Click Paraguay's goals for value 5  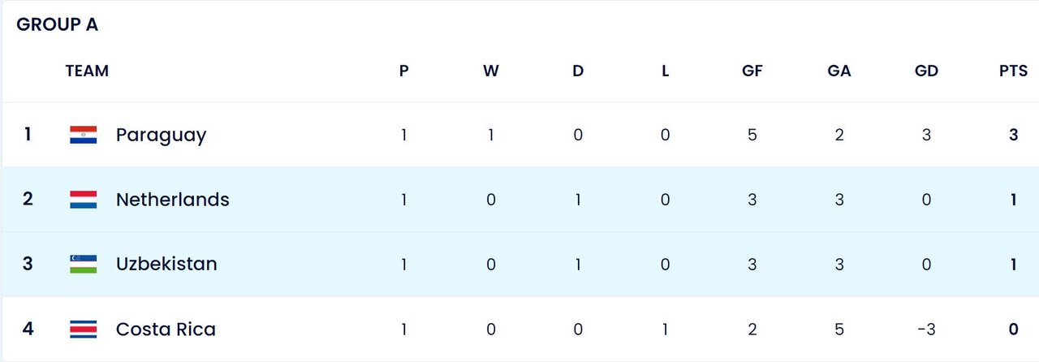click(752, 135)
